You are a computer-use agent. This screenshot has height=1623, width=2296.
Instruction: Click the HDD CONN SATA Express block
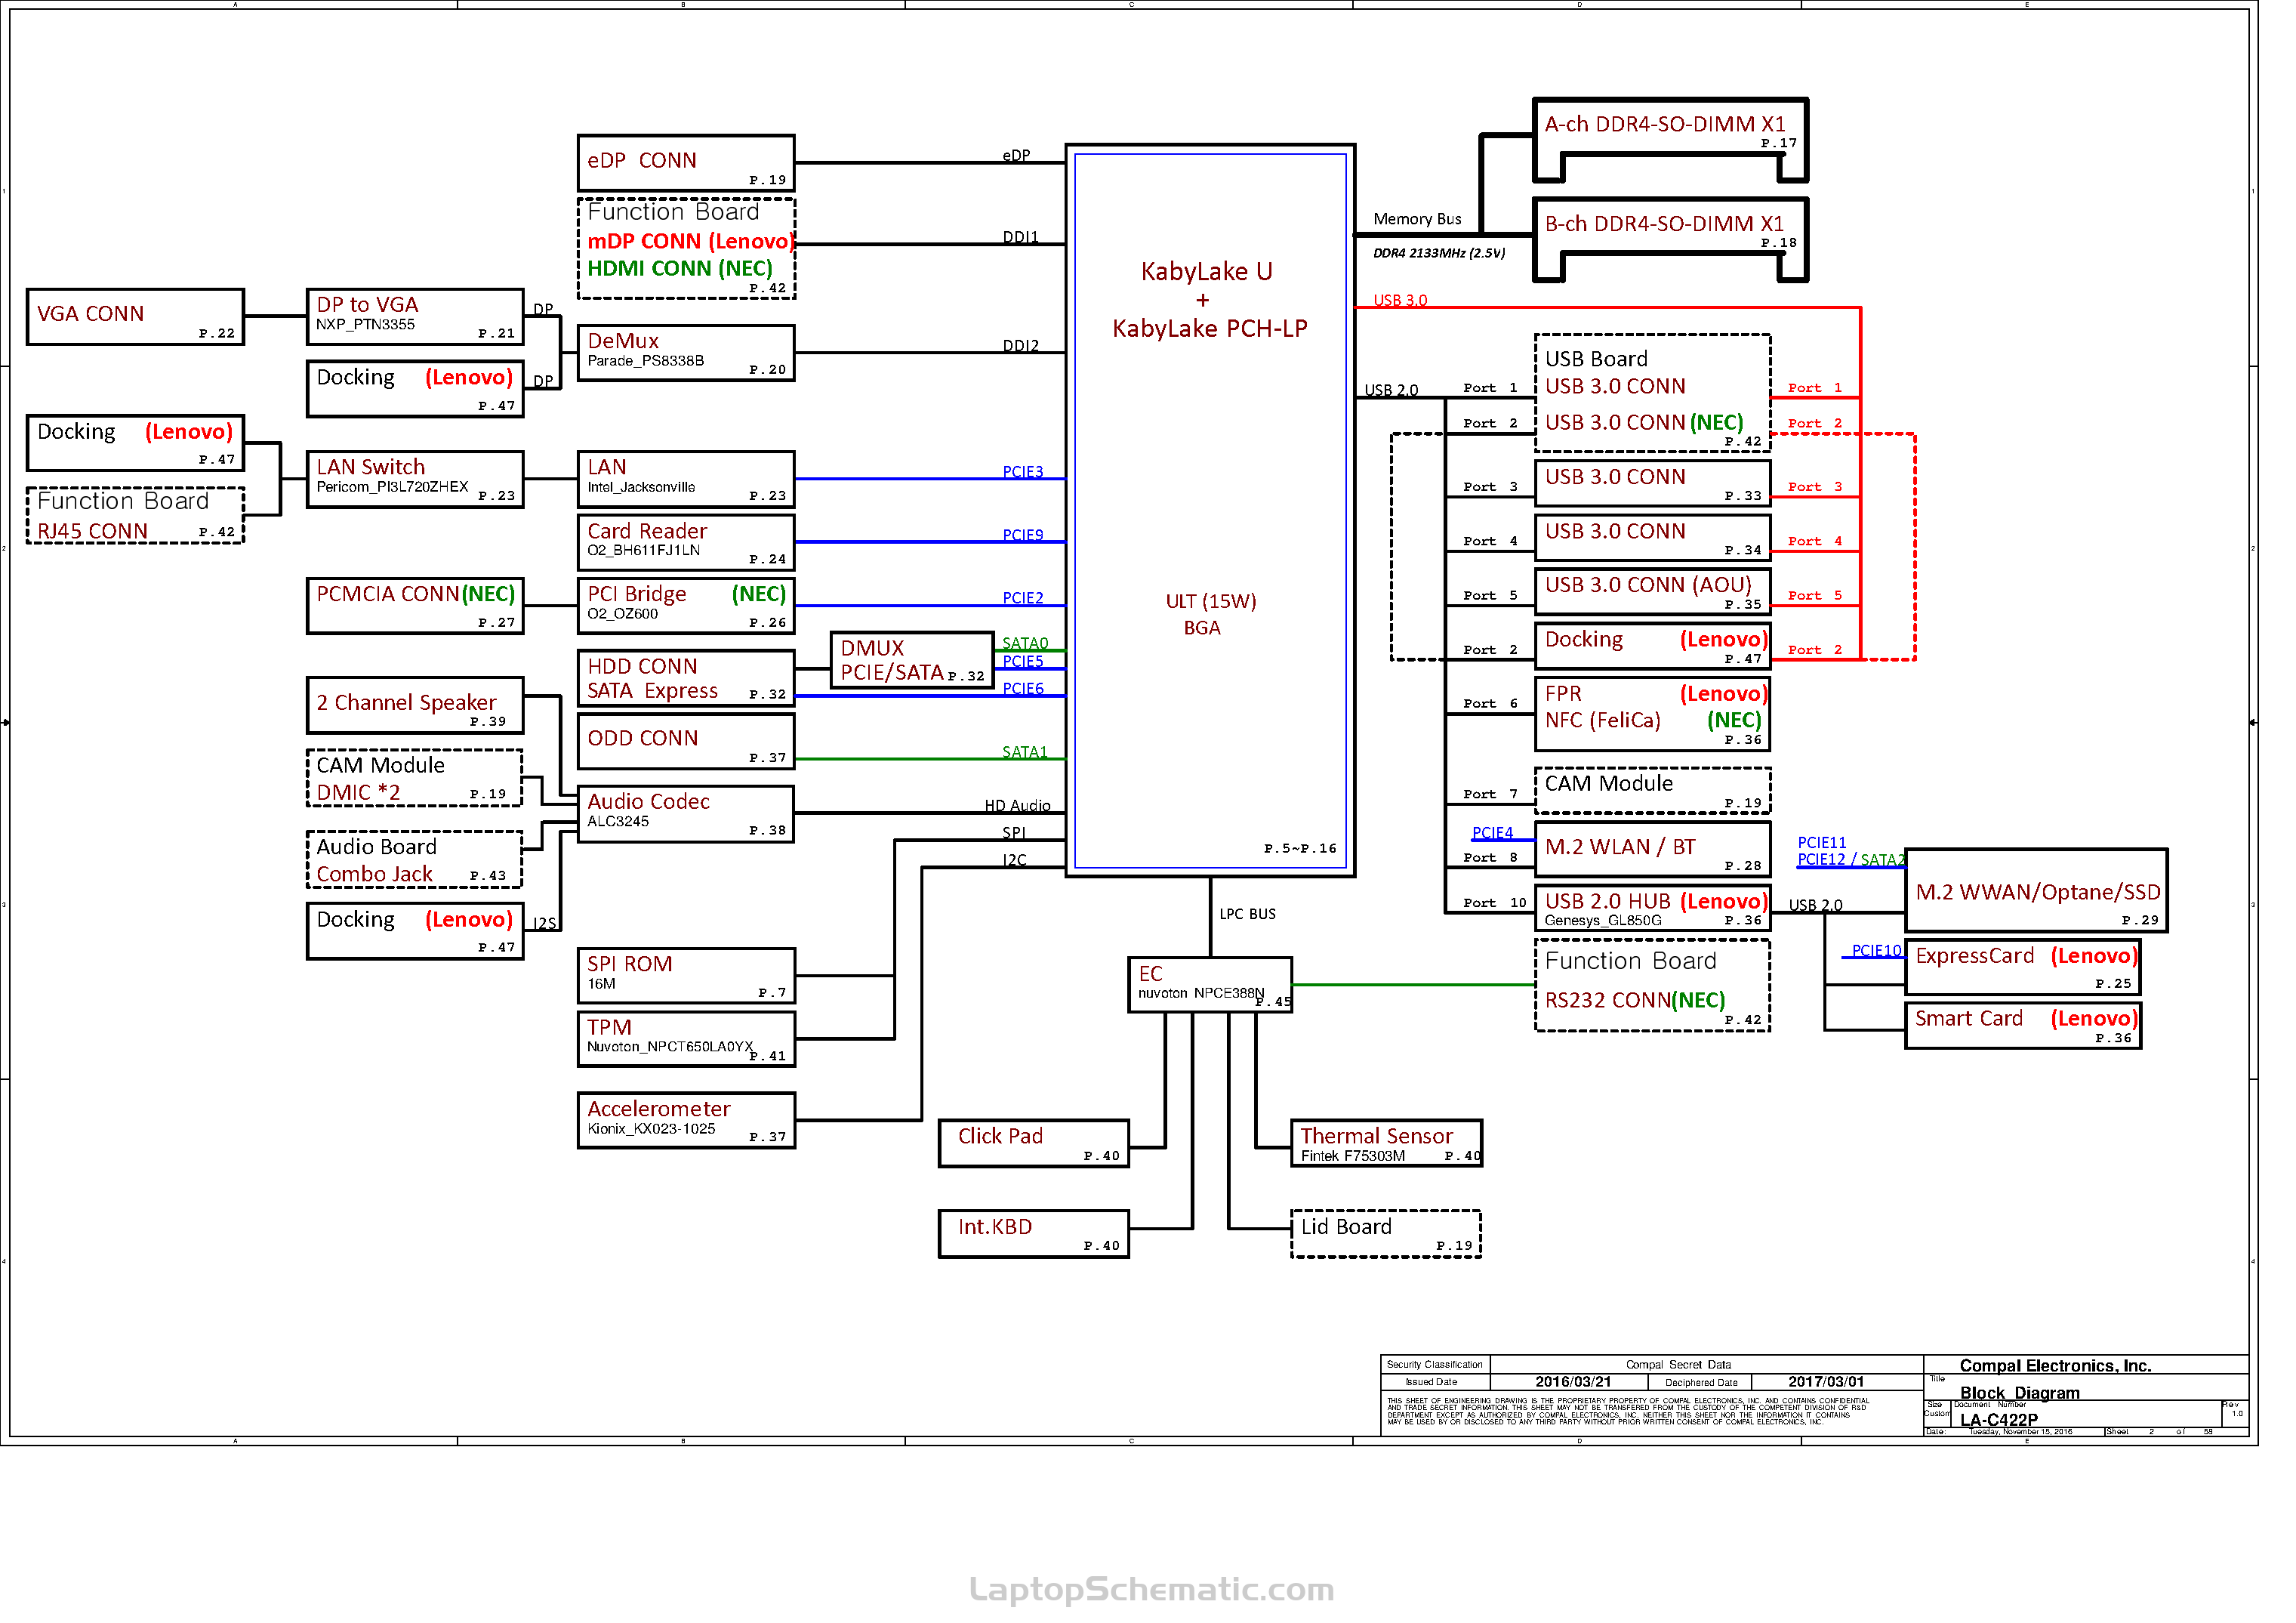pyautogui.click(x=686, y=678)
